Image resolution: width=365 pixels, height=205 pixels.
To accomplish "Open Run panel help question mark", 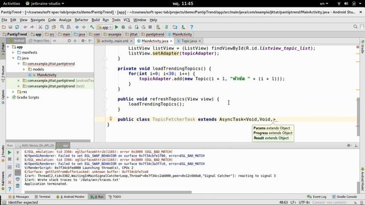I will click(x=10, y=189).
